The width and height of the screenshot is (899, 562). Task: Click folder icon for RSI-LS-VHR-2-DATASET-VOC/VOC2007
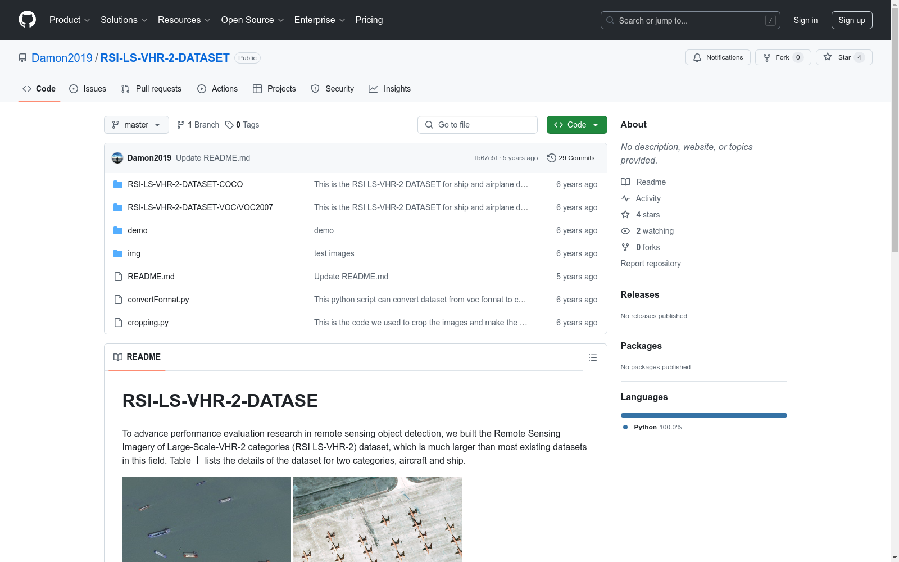118,207
